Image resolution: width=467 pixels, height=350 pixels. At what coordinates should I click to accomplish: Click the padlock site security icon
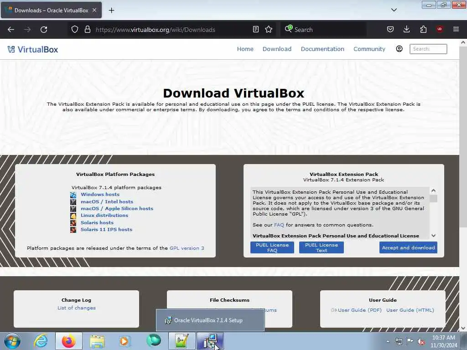pyautogui.click(x=87, y=30)
